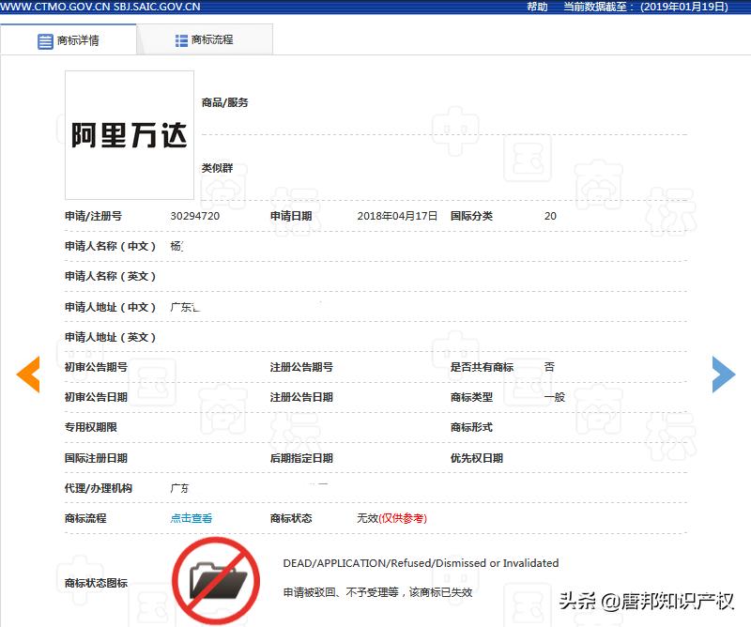Click the 国际分类 value 20
Screen dimensions: 751x627
click(x=550, y=216)
